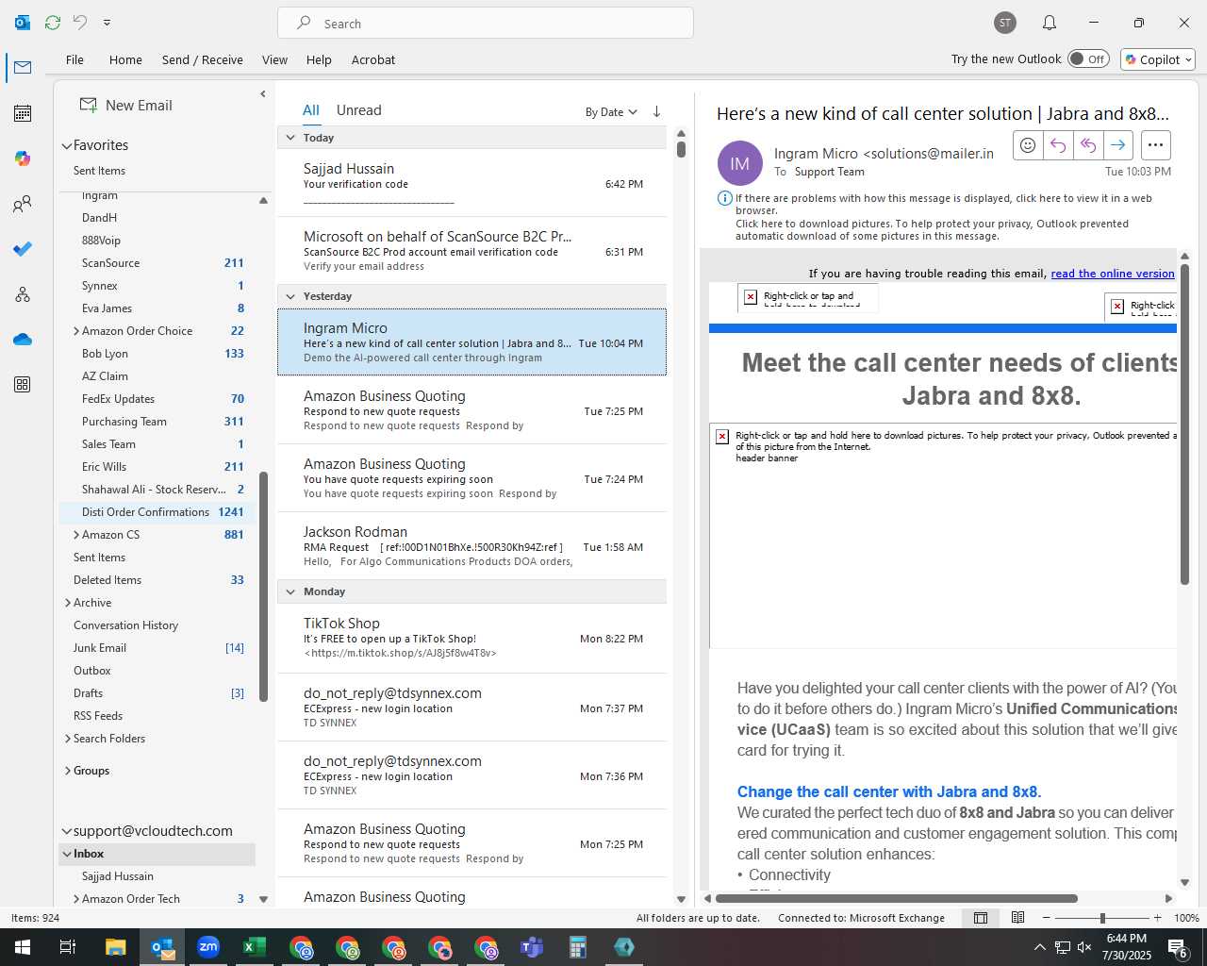Expand the Amazon Order Choice folder

[x=76, y=331]
